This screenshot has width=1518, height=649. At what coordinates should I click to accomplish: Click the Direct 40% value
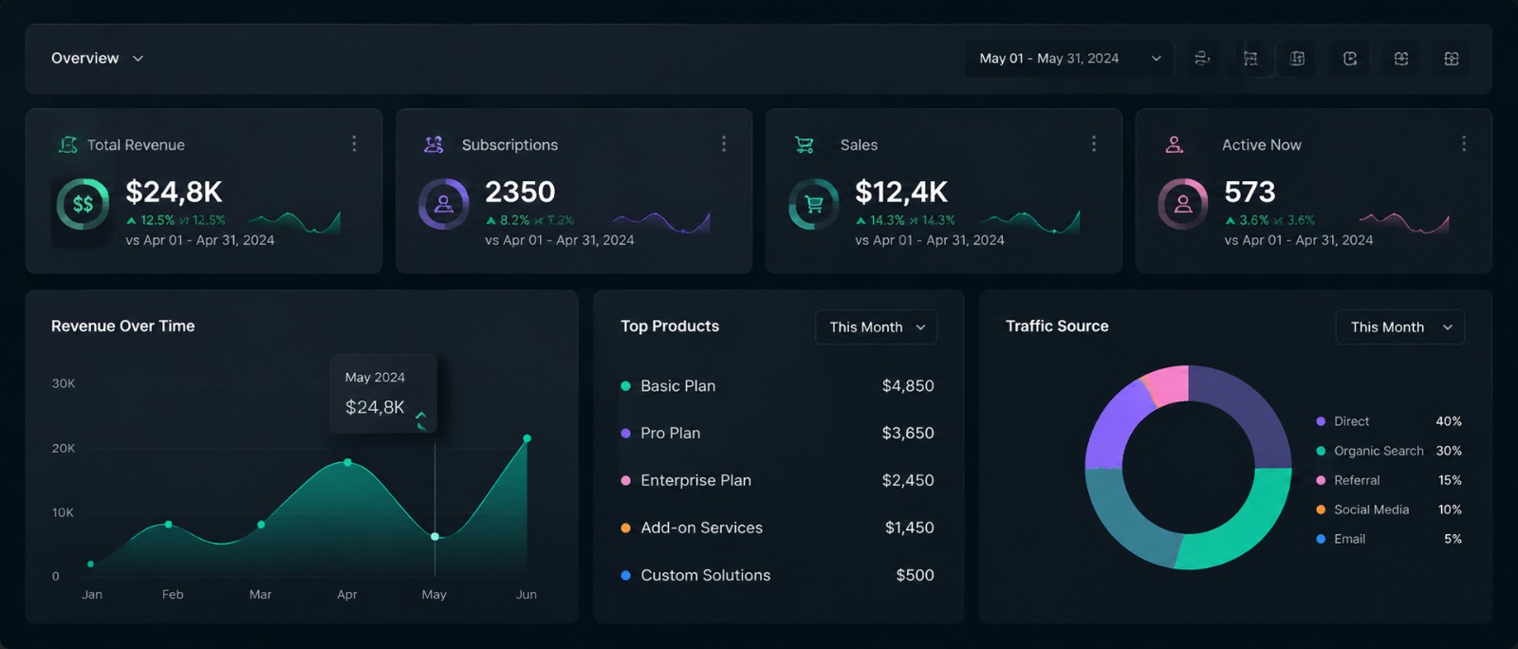point(1449,421)
